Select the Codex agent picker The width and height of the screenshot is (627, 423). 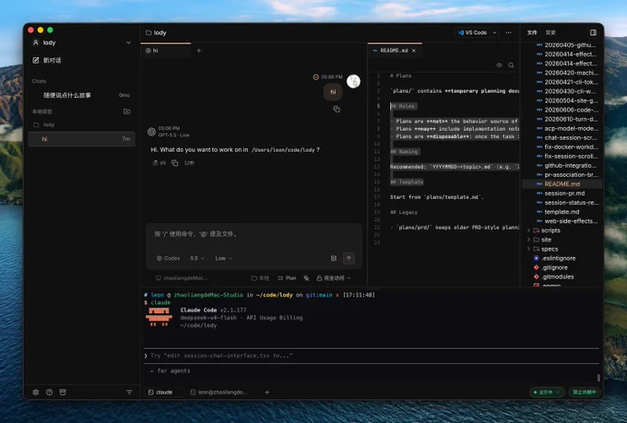pyautogui.click(x=169, y=258)
